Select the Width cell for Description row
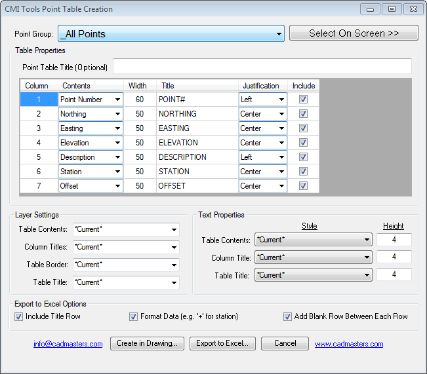Screen dimensions: 427x374 point(140,157)
